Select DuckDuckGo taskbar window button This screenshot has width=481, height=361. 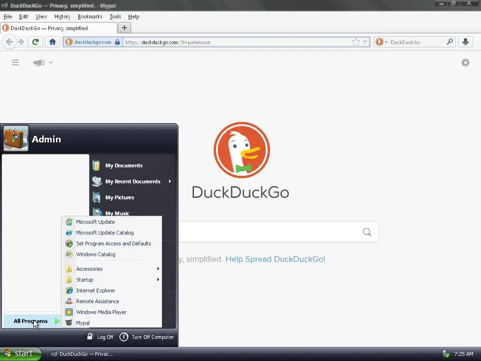tap(83, 354)
